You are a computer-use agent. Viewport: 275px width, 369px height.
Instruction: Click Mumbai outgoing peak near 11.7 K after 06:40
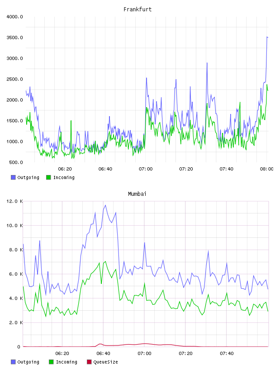tap(105, 205)
